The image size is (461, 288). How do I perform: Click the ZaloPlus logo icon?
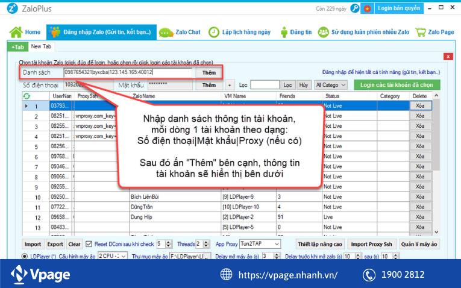(12, 8)
